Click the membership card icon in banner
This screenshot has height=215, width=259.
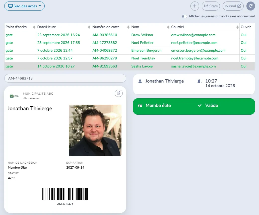tap(140, 105)
